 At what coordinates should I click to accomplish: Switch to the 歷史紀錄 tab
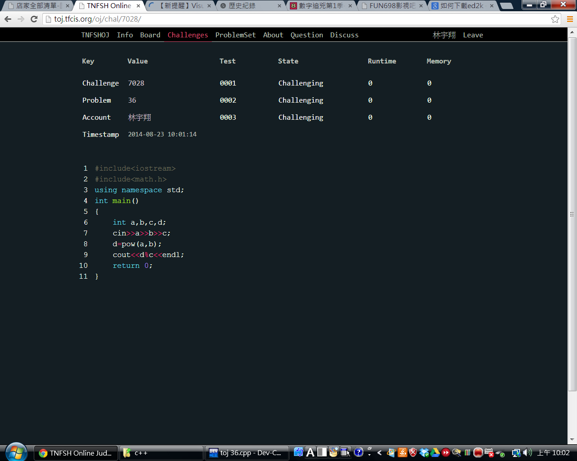click(x=250, y=6)
